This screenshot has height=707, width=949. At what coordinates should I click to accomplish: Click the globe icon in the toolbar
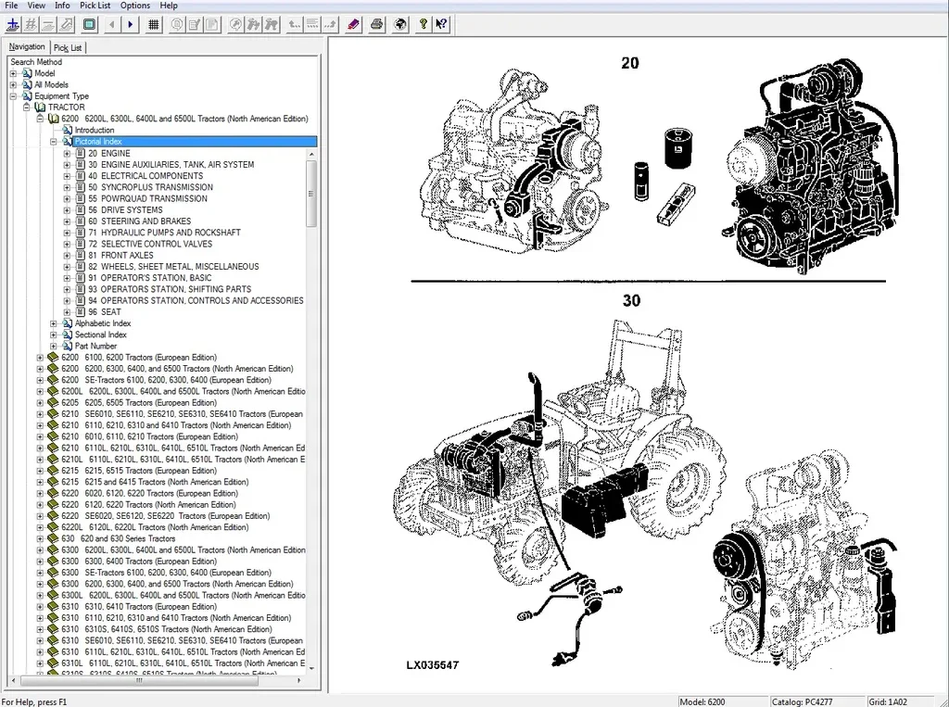tap(399, 24)
